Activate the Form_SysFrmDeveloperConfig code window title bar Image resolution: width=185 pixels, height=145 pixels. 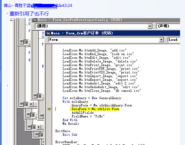(x=106, y=20)
